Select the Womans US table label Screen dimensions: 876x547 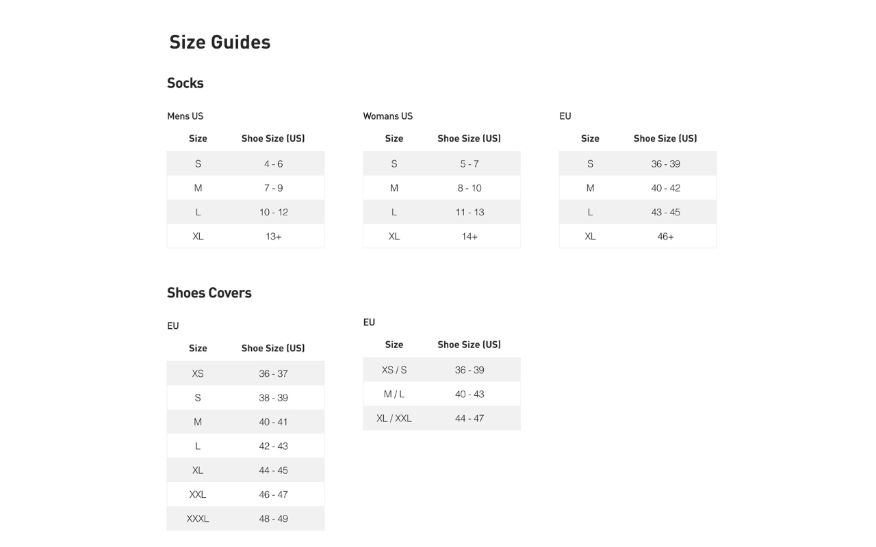point(388,116)
